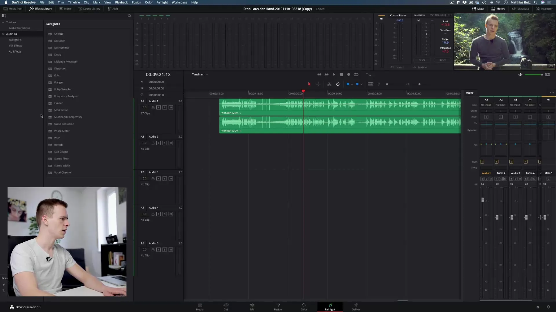Image resolution: width=556 pixels, height=312 pixels.
Task: Click the record button
Action: pyautogui.click(x=349, y=75)
